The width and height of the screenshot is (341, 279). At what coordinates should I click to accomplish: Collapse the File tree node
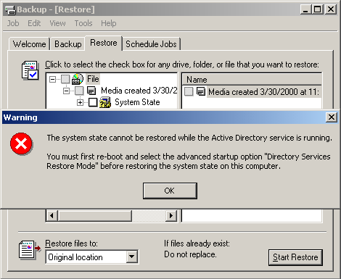click(52, 79)
